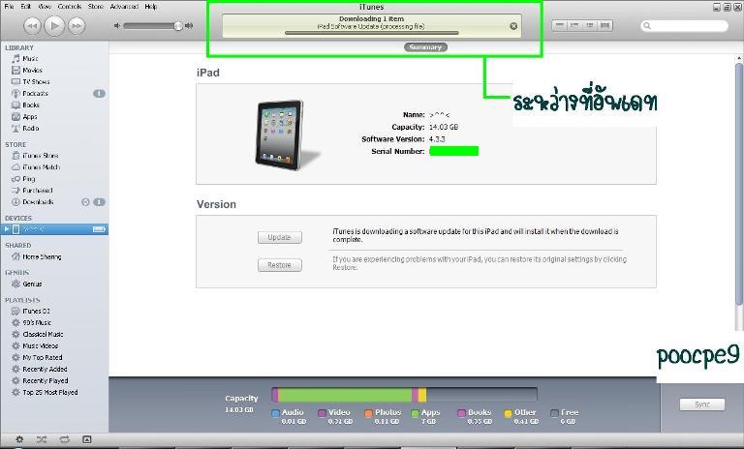Open the Store menu
This screenshot has height=449, width=744.
[95, 7]
